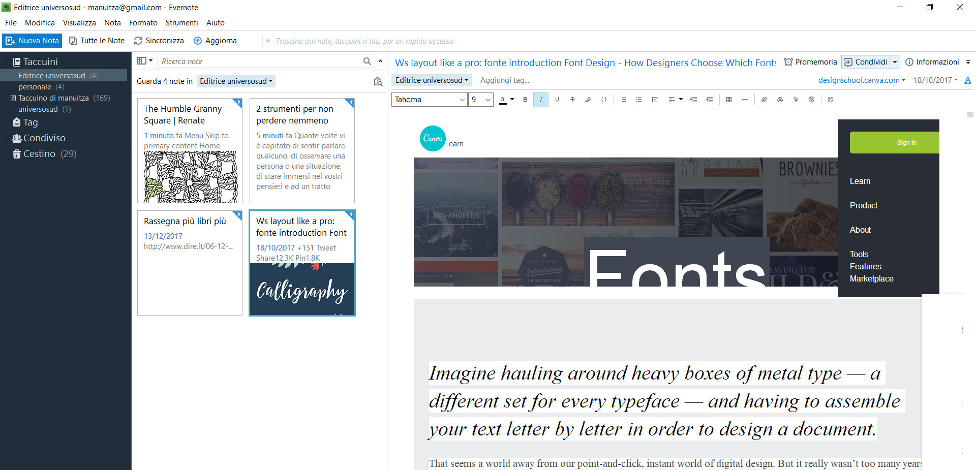
Task: Toggle italic formatting in the note toolbar
Action: (x=541, y=100)
